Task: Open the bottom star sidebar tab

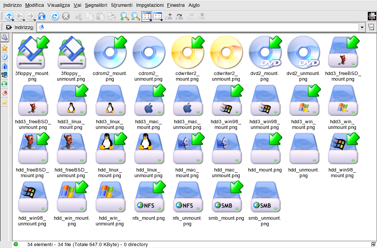Action: coord(5,102)
